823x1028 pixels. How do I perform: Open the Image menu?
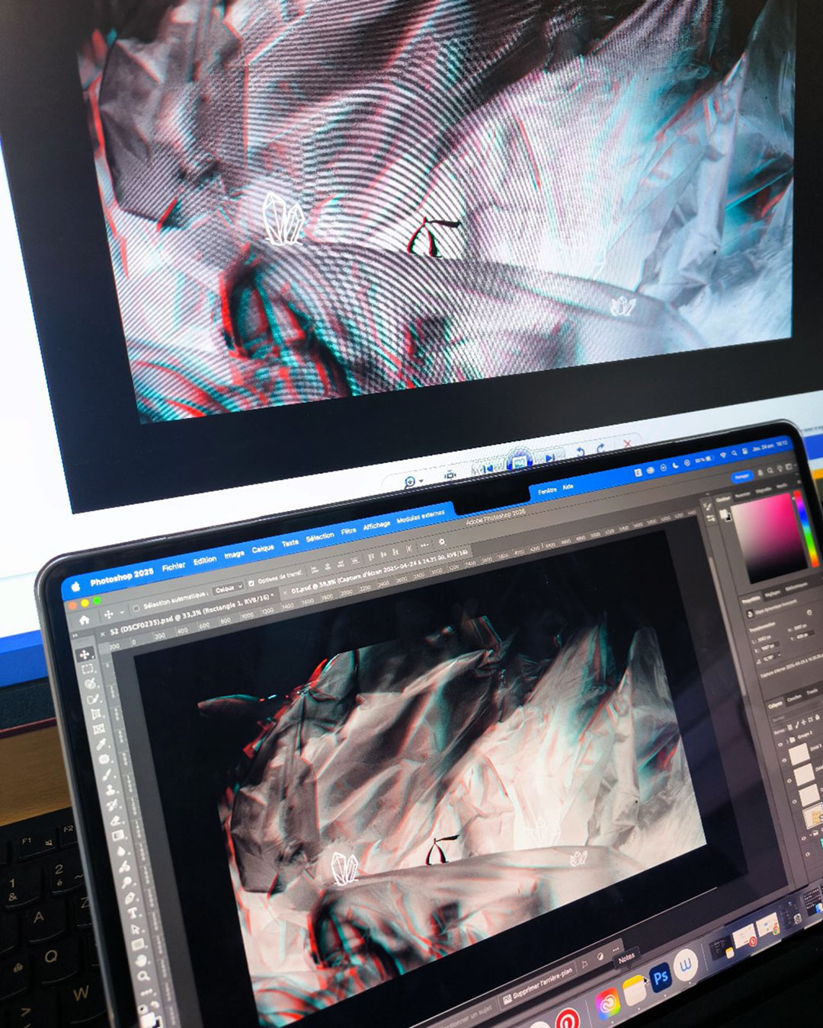click(234, 554)
